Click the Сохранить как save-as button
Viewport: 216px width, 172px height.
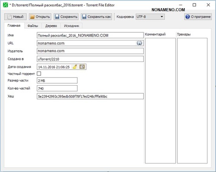pos(96,17)
